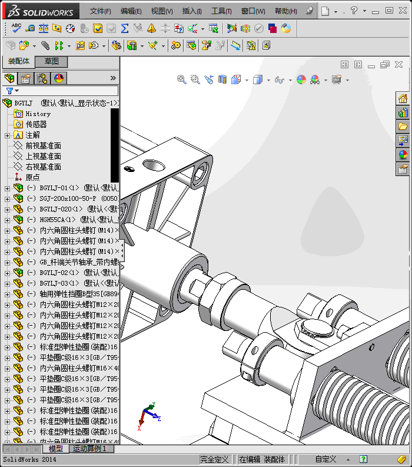Click Zoom to Fit in view toolbar
The width and height of the screenshot is (412, 467).
pyautogui.click(x=182, y=80)
